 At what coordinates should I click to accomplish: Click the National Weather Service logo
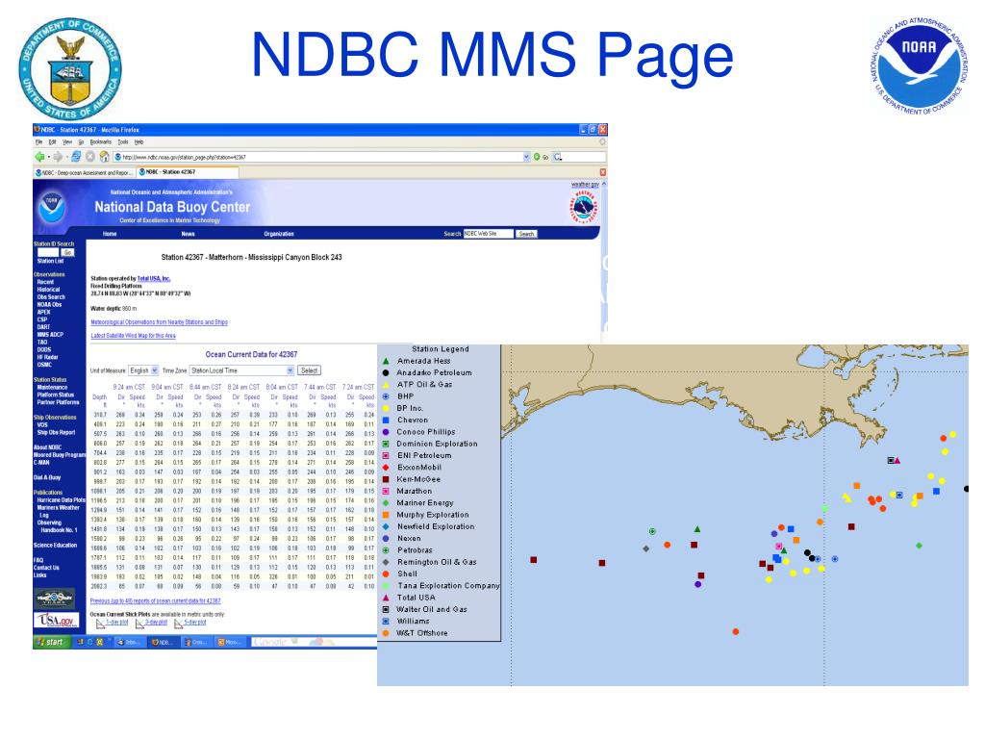[584, 208]
